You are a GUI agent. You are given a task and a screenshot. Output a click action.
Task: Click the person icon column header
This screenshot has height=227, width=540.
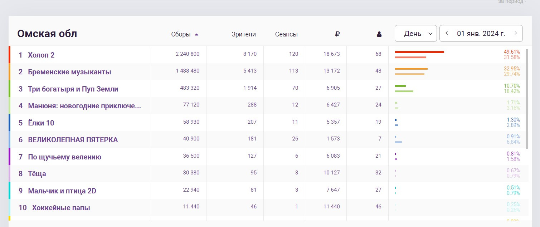click(379, 34)
